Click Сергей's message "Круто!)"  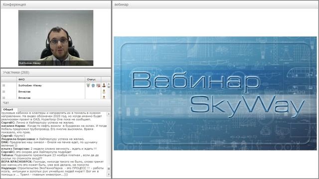pos(13,136)
